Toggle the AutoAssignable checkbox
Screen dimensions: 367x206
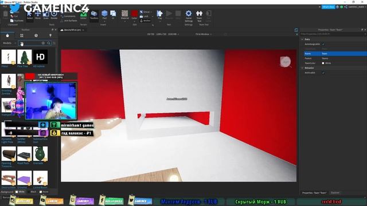click(x=323, y=44)
